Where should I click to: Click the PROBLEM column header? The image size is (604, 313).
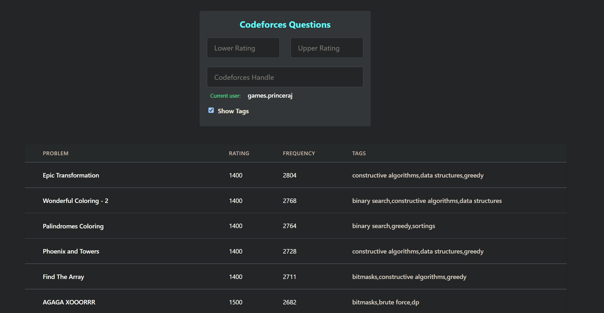(x=56, y=153)
